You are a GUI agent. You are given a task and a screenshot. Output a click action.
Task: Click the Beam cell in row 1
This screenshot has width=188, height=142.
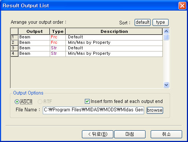click(x=34, y=37)
